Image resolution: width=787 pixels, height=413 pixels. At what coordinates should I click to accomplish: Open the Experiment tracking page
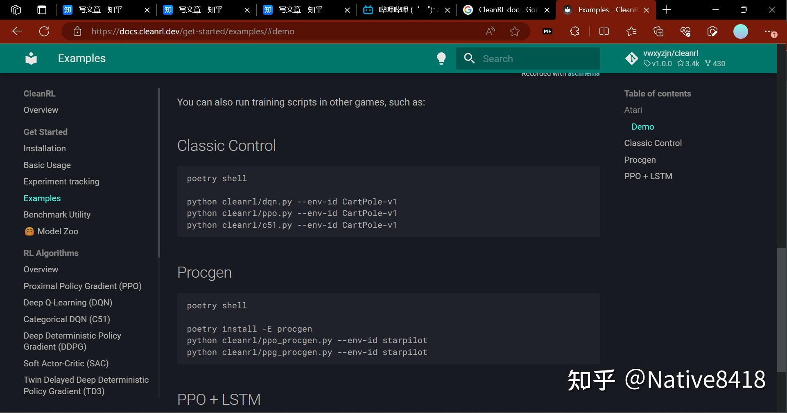61,182
